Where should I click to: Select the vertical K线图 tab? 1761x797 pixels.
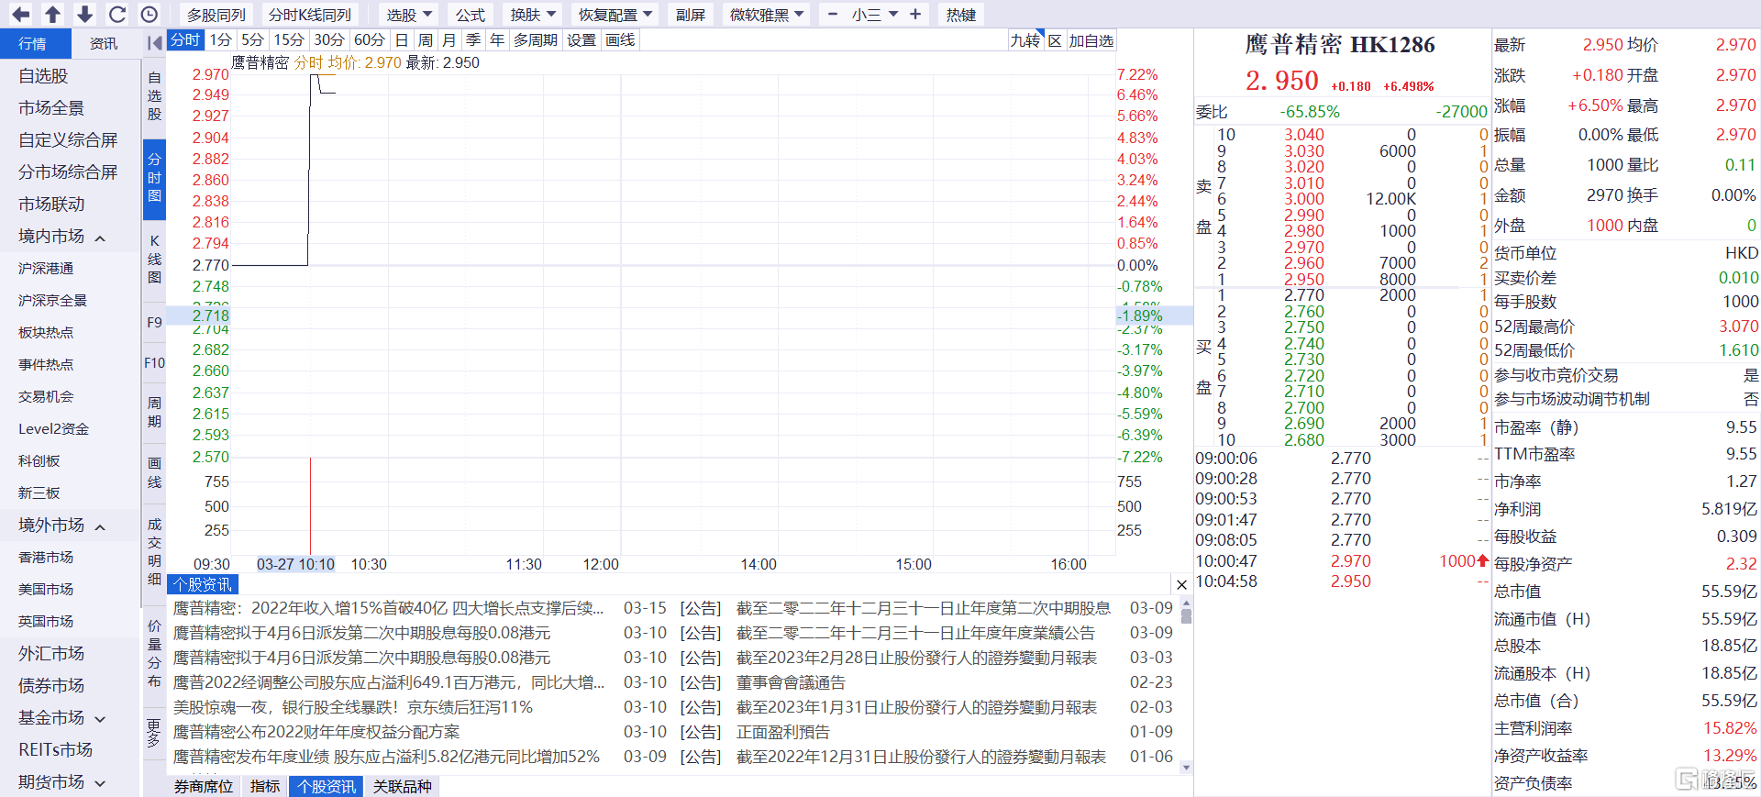pyautogui.click(x=154, y=260)
